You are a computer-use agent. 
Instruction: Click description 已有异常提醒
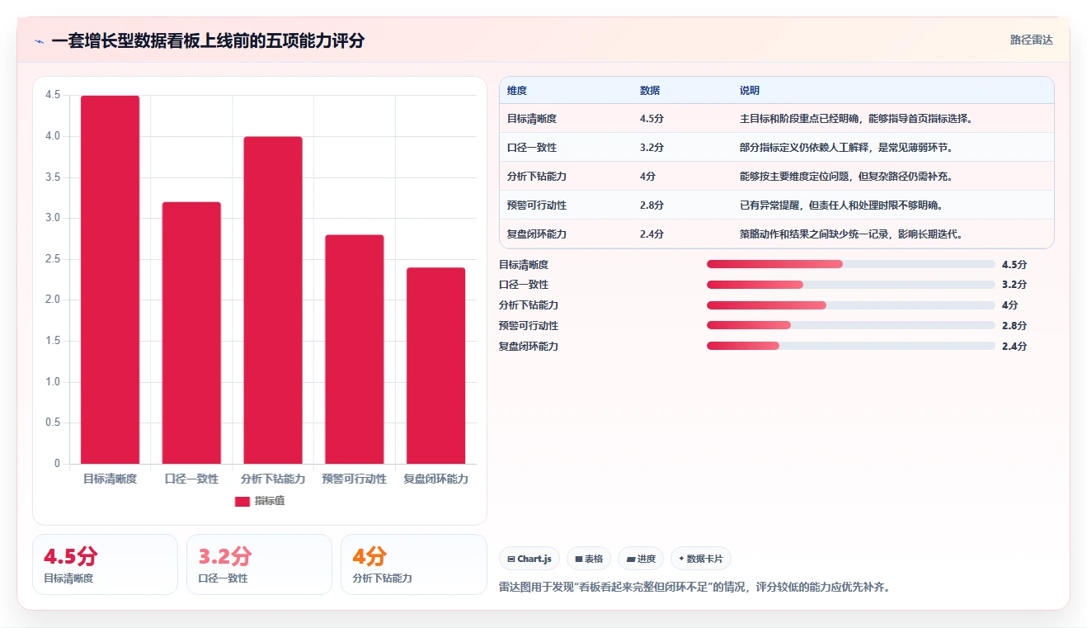pyautogui.click(x=843, y=205)
